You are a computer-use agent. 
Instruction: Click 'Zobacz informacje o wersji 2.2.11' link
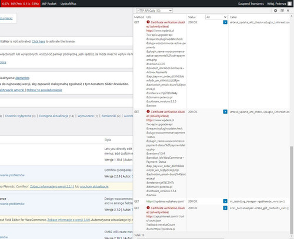point(52,186)
